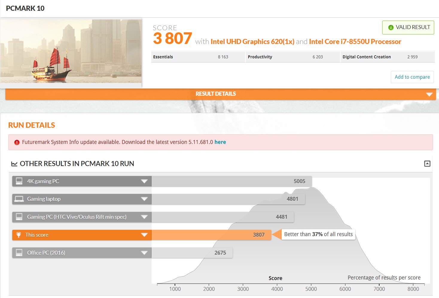The width and height of the screenshot is (439, 298).
Task: Click the green valid result info icon
Action: [x=391, y=28]
